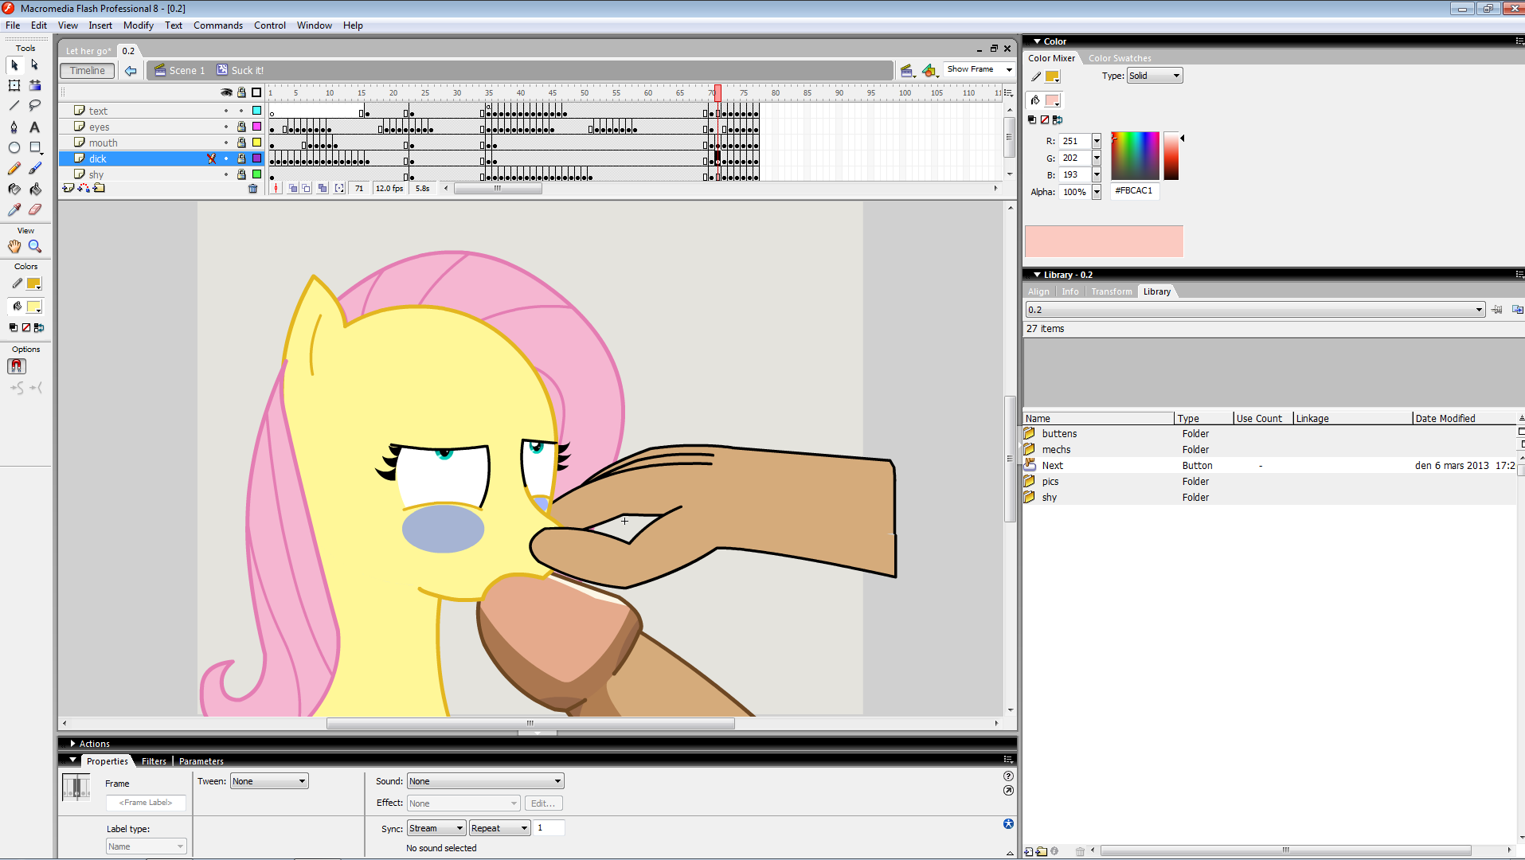Pick a hue in the color spectrum box
1525x860 pixels.
(1135, 156)
